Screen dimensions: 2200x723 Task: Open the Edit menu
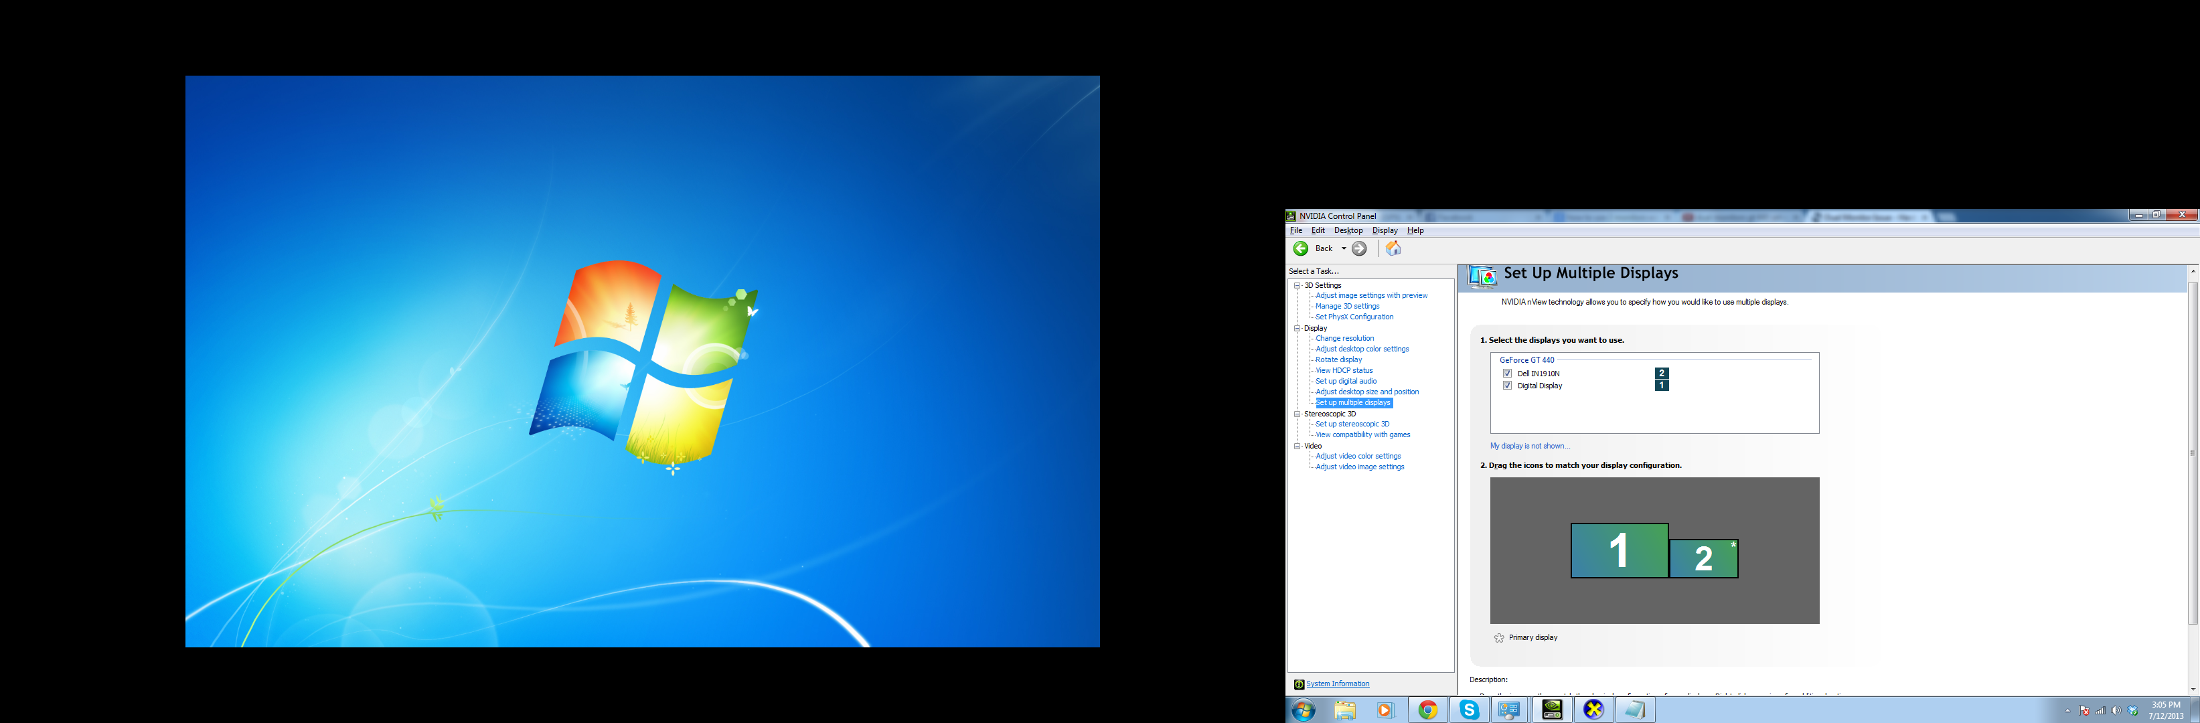coord(1318,230)
